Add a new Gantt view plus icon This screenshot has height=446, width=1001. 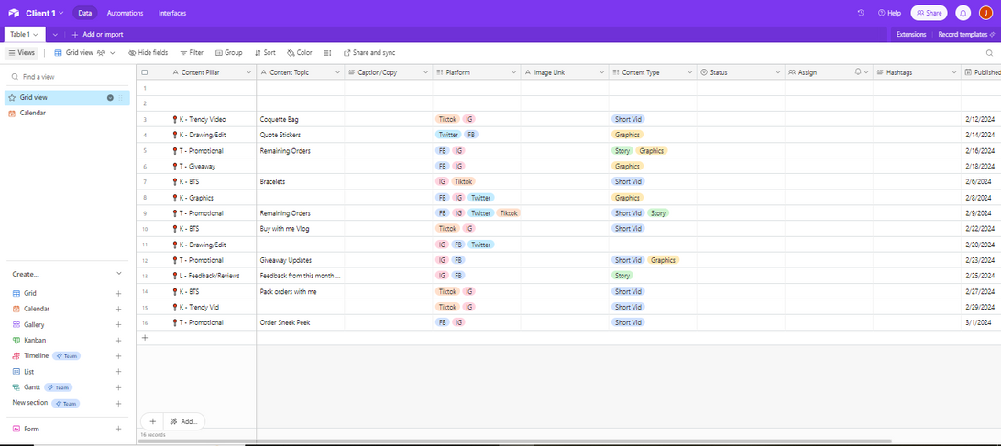pos(118,387)
